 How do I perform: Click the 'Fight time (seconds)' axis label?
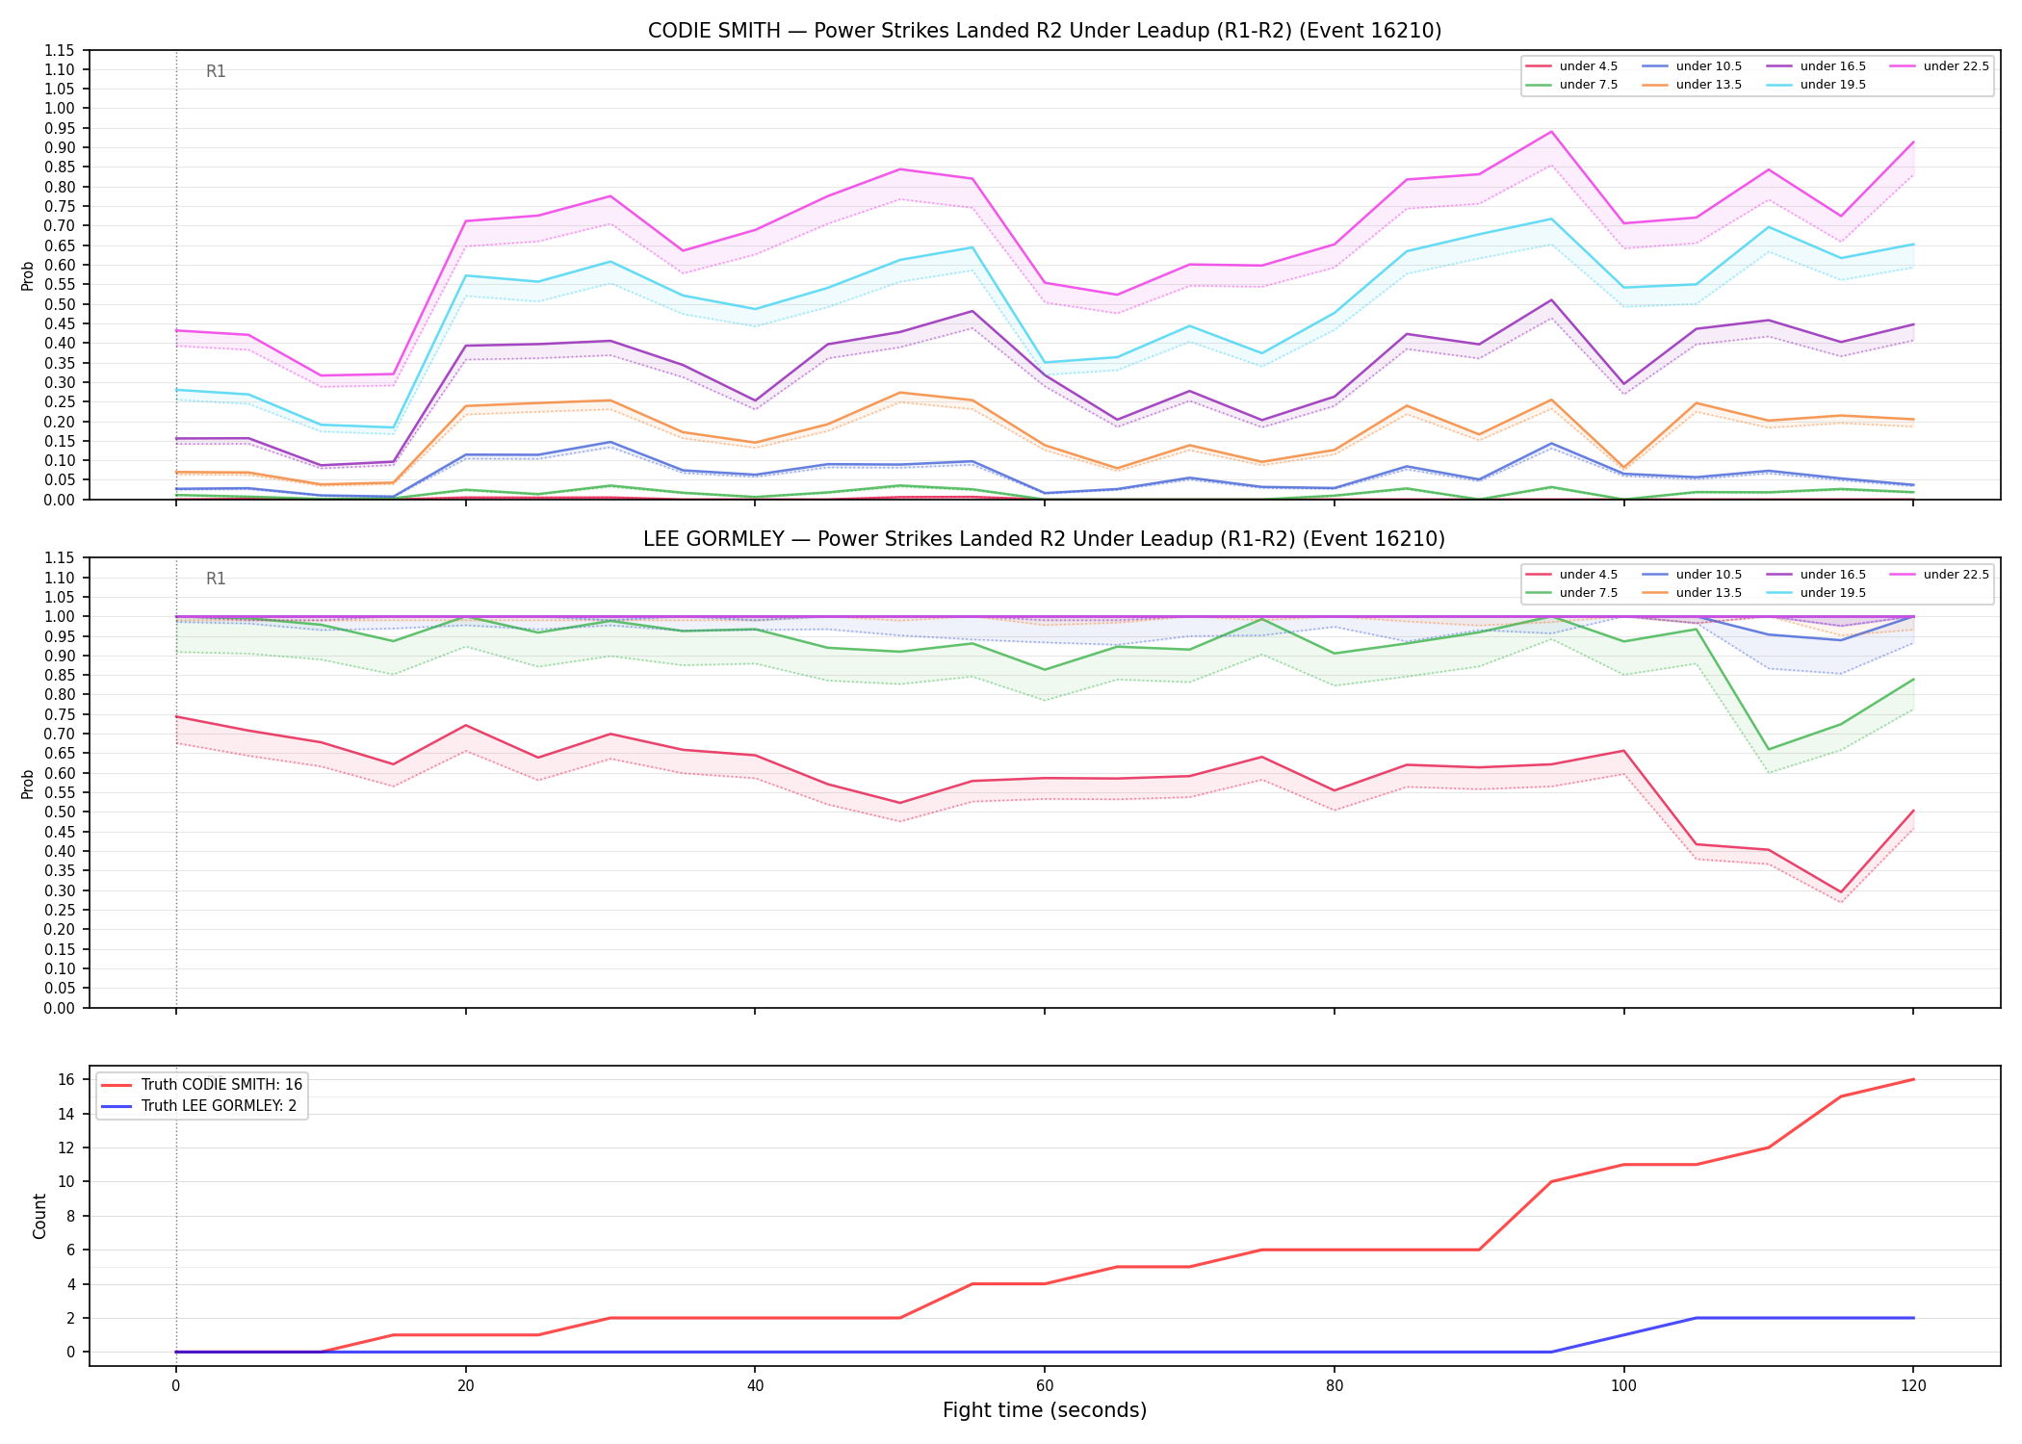click(x=1045, y=1410)
